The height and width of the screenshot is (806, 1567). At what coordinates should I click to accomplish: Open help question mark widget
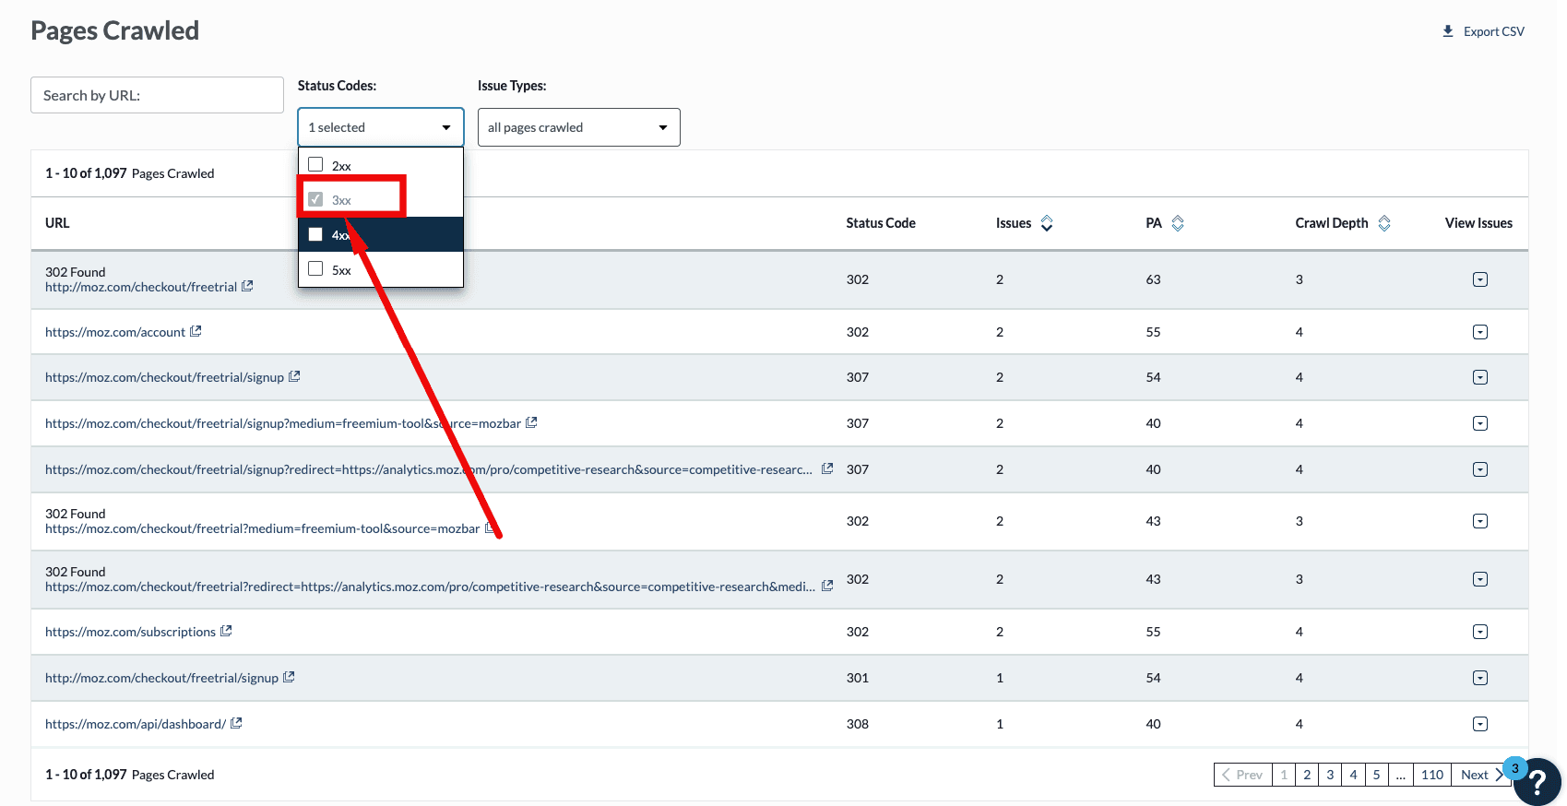(x=1537, y=782)
